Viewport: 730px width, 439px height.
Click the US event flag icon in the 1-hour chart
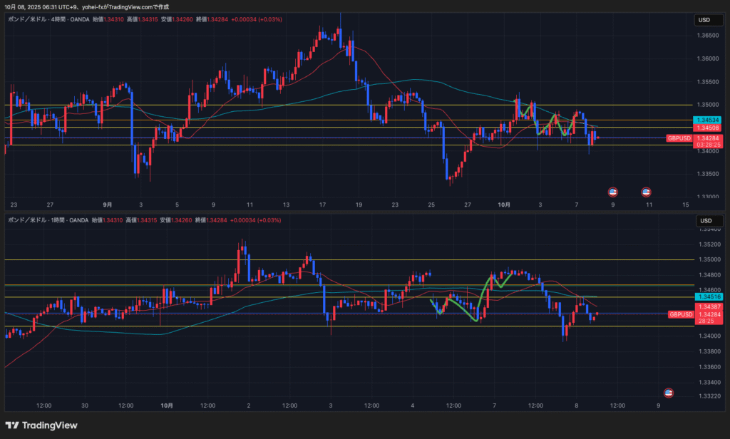(669, 393)
